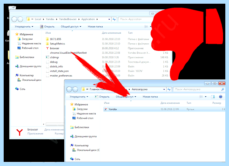Screen dimensions: 229x166
Task: Click Открыть in Application window toolbar
Action: (x=47, y=27)
